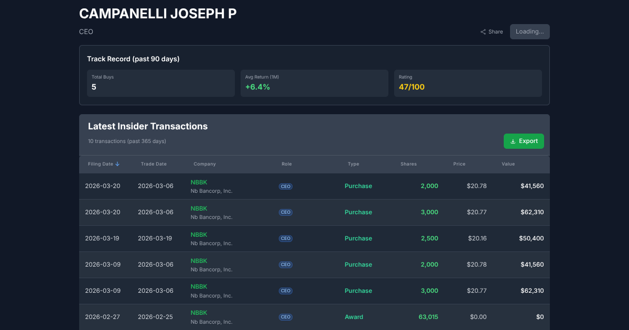
Task: Click CEO badge in the 2026-03-19 row
Action: 286,239
